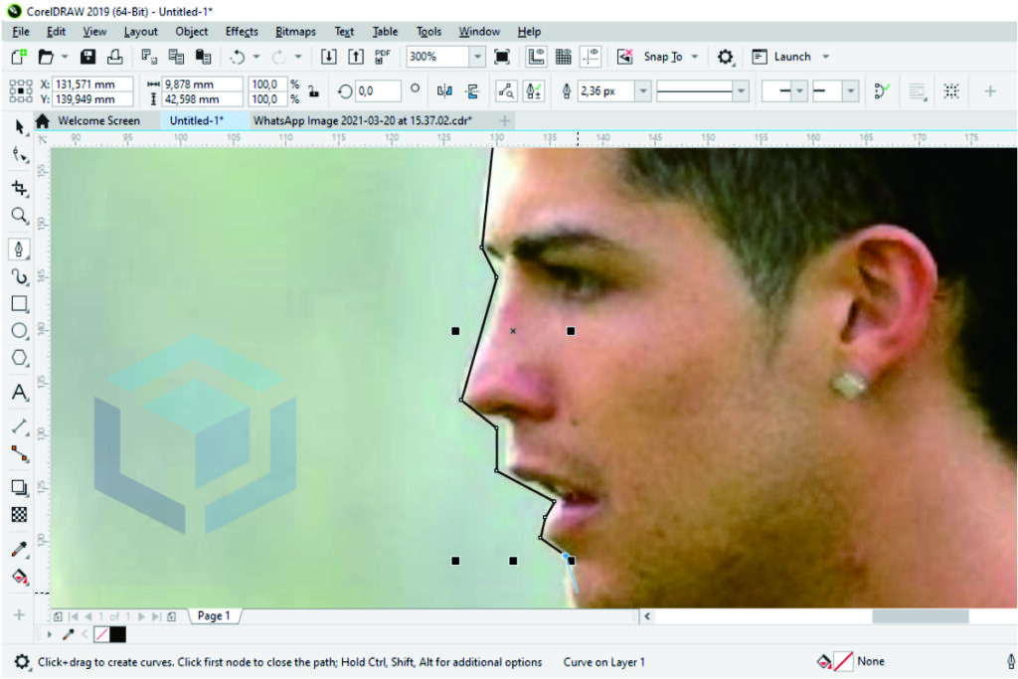Switch to the WhatsApp Image cdr tab
Image resolution: width=1018 pixels, height=679 pixels.
click(x=363, y=120)
